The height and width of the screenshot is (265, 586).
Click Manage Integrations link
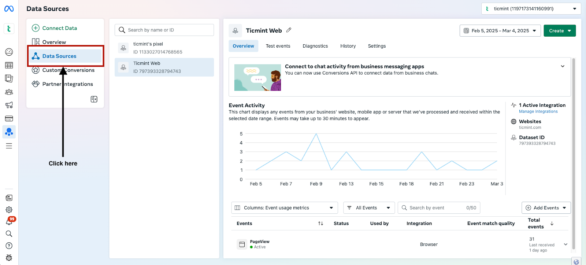point(538,112)
